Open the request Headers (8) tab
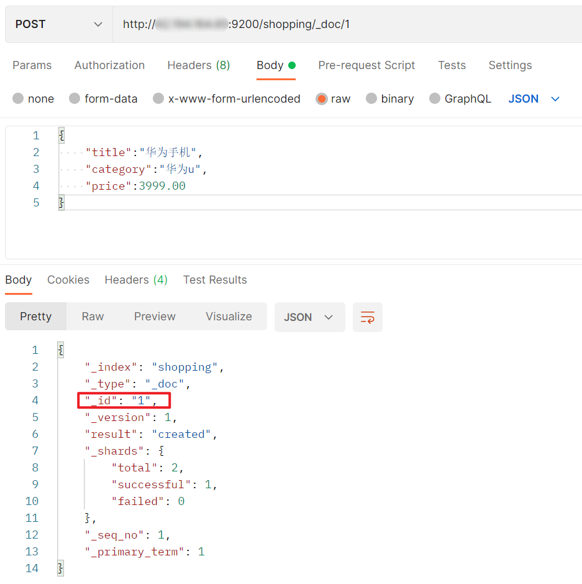The height and width of the screenshot is (584, 582). click(199, 65)
